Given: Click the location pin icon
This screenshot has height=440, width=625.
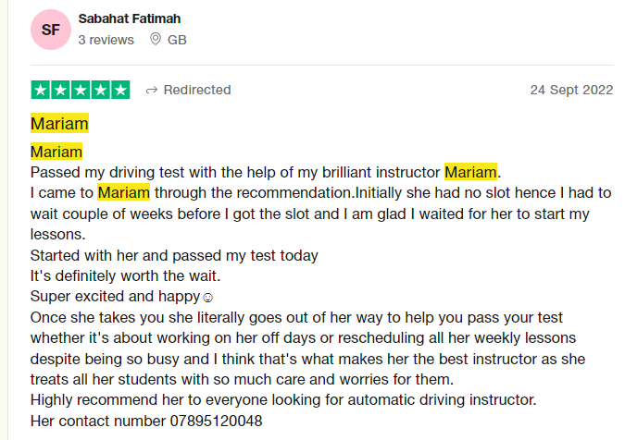Looking at the screenshot, I should (155, 39).
